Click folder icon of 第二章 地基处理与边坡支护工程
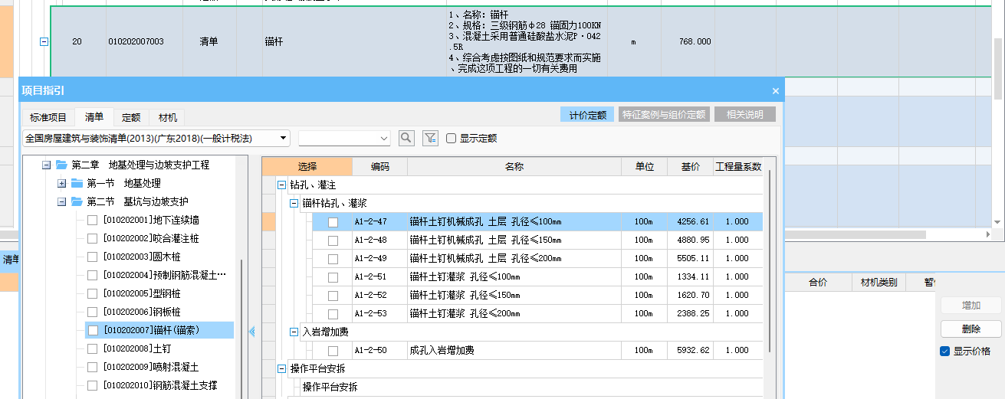This screenshot has height=399, width=1005. pyautogui.click(x=61, y=165)
